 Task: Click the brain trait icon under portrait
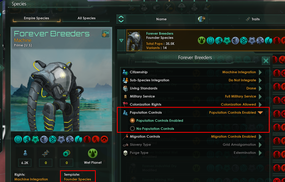tap(18, 139)
